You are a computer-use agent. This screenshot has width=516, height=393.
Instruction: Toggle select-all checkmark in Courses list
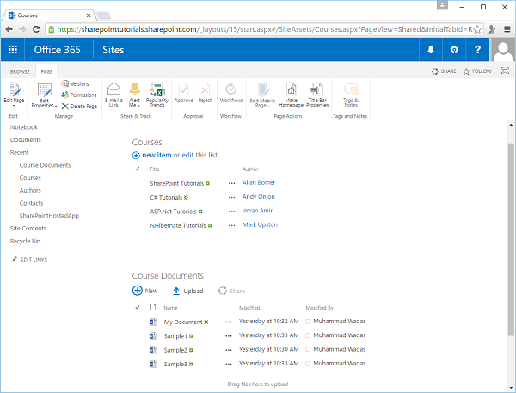tap(138, 169)
